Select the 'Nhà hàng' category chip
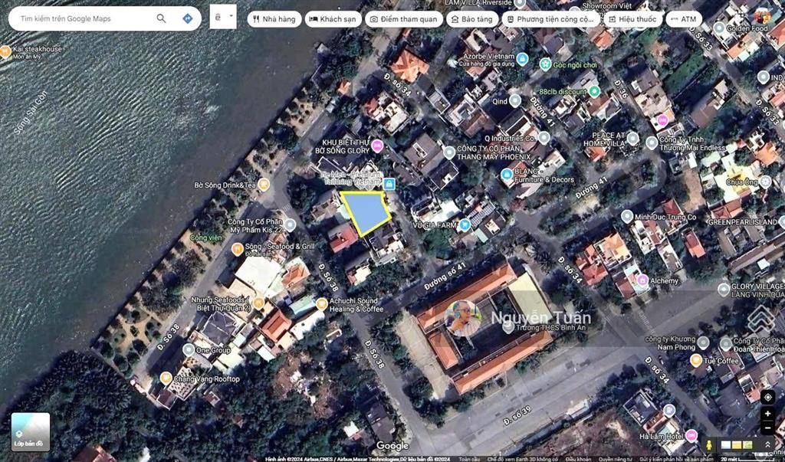Screen dimensions: 785x462 [x=274, y=19]
